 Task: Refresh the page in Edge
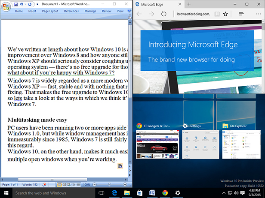point(164,14)
